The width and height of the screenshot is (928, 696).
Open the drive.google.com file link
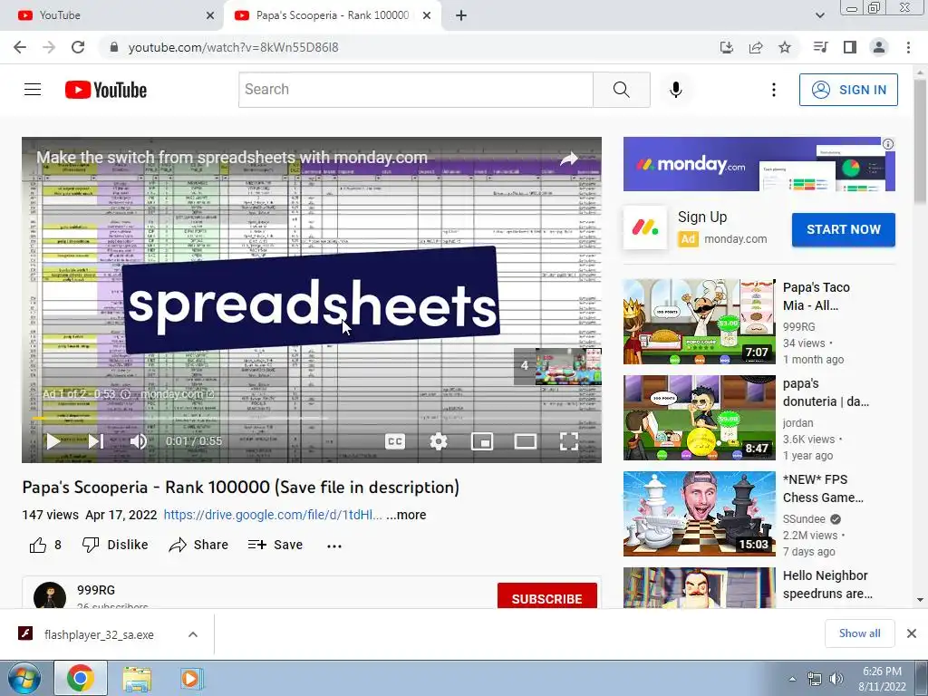273,515
